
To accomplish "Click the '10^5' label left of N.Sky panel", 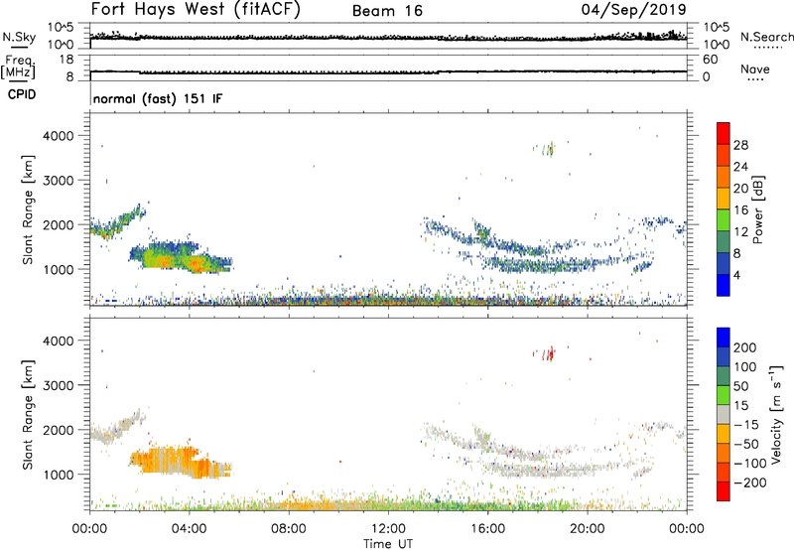I will coord(61,28).
